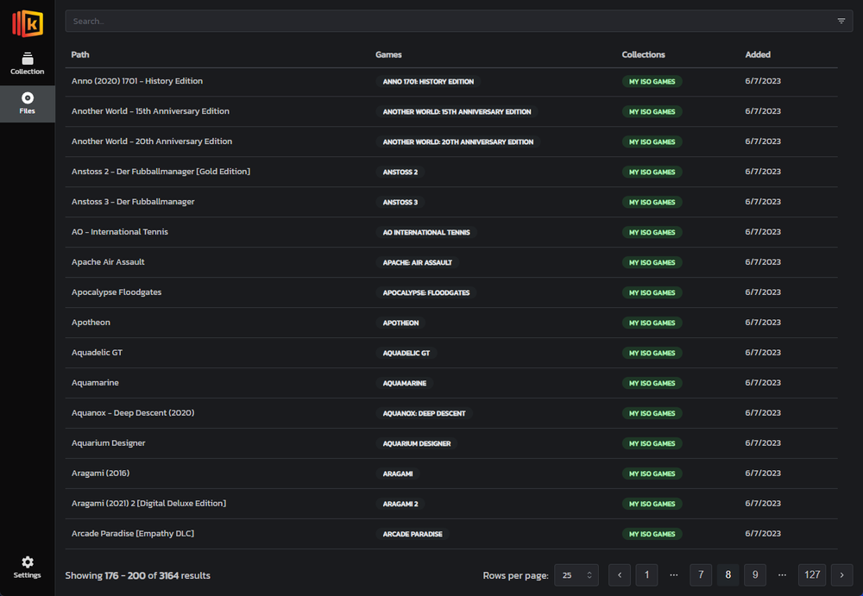Screen dimensions: 863x596
Task: Select current page 8 button
Action: point(728,575)
